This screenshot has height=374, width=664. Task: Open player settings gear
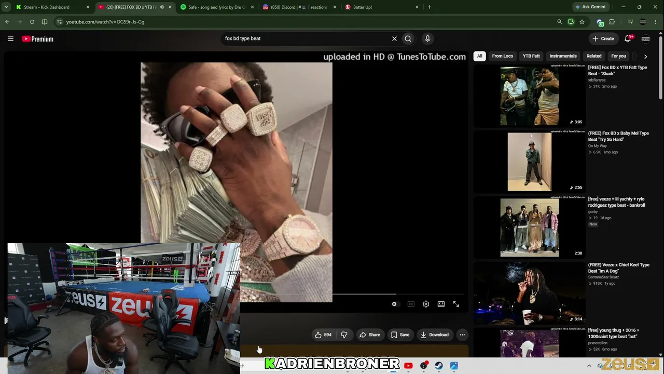click(426, 304)
